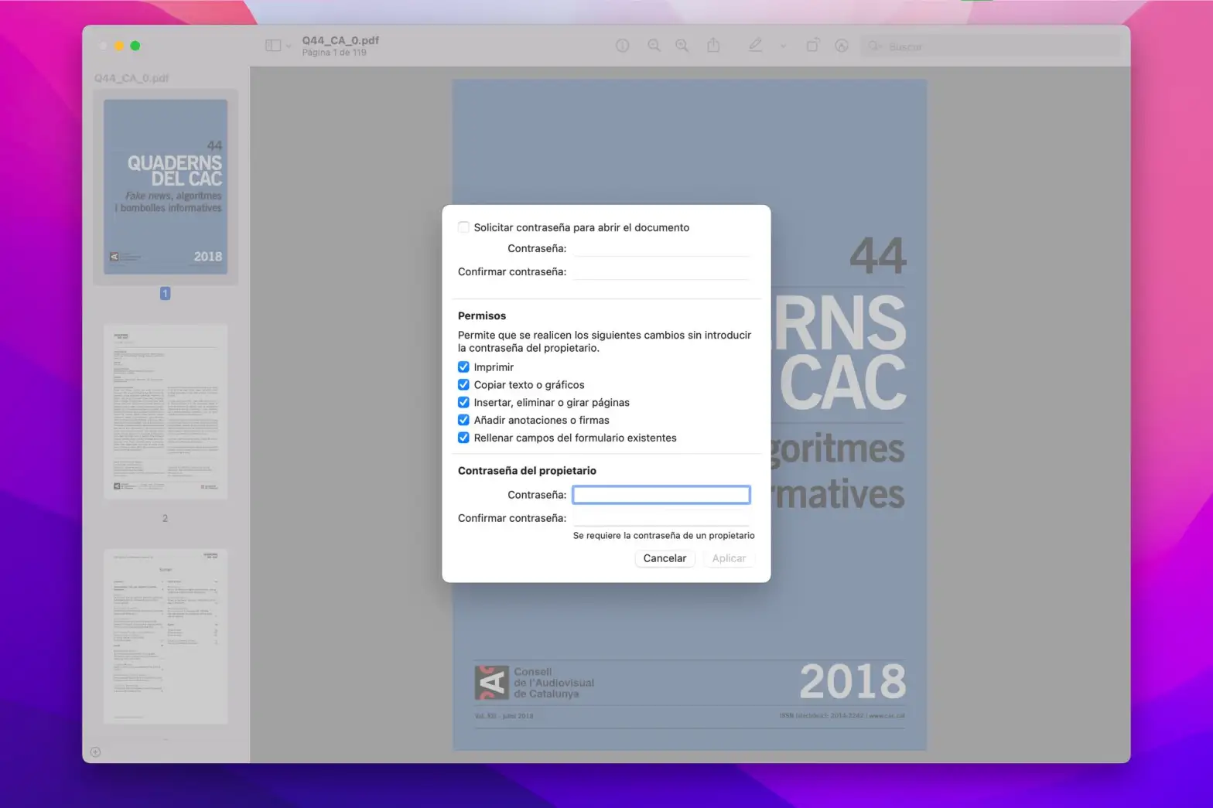Open the highlight color dropdown arrow
The image size is (1213, 808).
point(783,46)
